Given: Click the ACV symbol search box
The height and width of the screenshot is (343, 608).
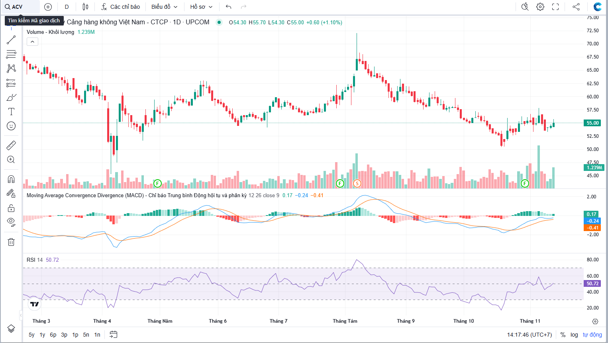Looking at the screenshot, I should coord(20,7).
